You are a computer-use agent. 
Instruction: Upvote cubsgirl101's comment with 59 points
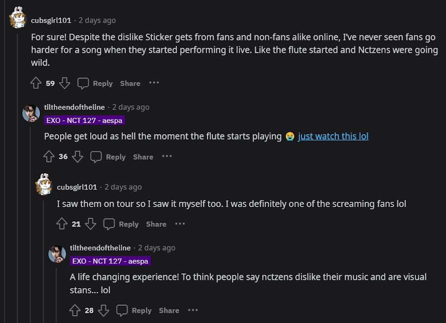tap(36, 84)
